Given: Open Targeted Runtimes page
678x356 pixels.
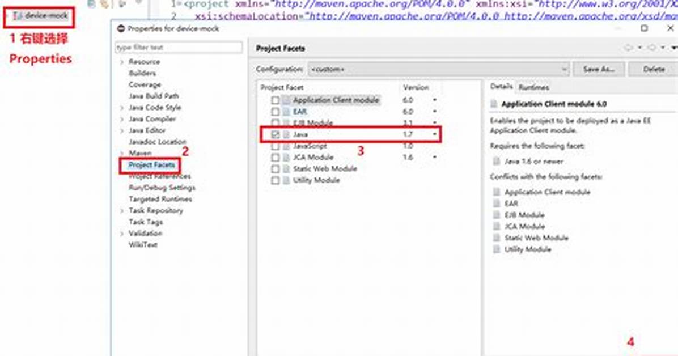Looking at the screenshot, I should pos(160,199).
